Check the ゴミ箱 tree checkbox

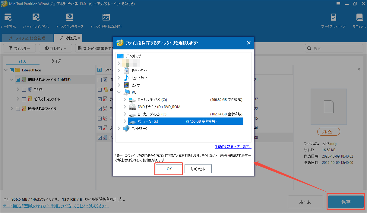pyautogui.click(x=24, y=89)
